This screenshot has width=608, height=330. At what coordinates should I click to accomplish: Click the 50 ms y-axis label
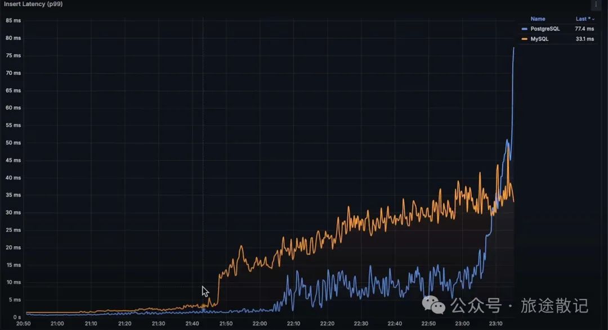[x=13, y=143]
